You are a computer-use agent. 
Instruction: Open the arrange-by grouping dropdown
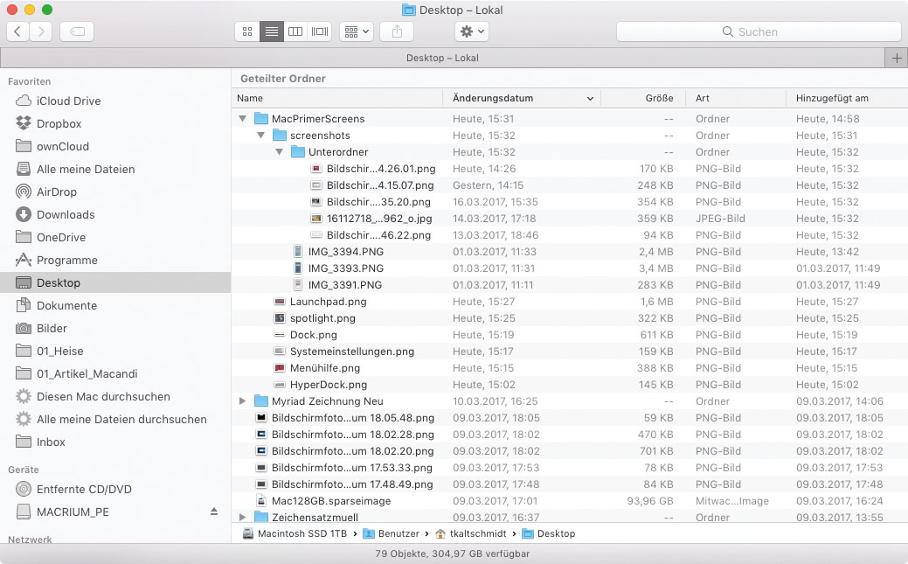pyautogui.click(x=356, y=31)
